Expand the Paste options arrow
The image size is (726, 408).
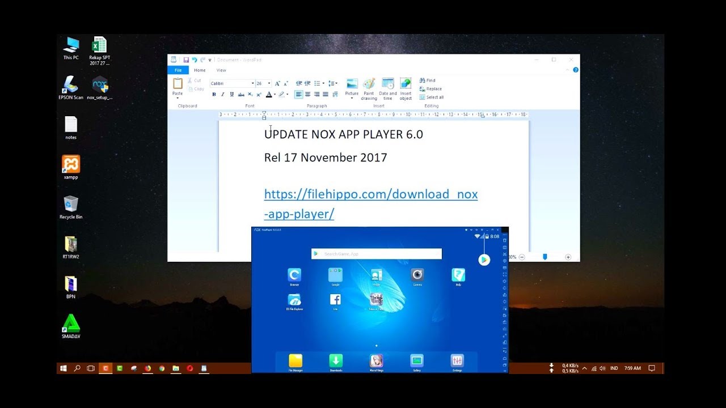click(x=178, y=97)
